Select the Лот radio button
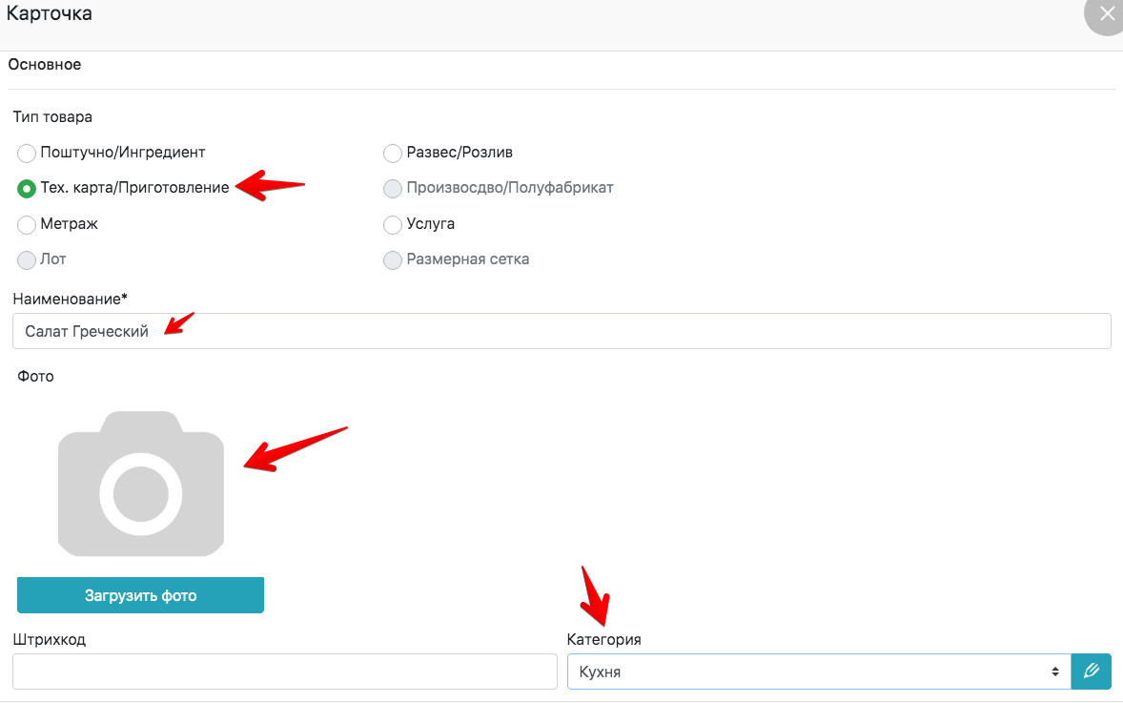The width and height of the screenshot is (1123, 703). tap(27, 260)
